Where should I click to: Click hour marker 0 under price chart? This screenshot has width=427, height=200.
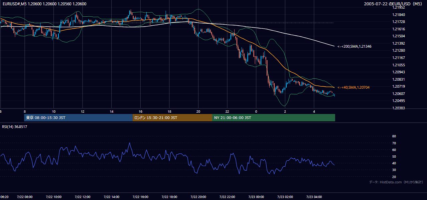pyautogui.click(x=256, y=111)
